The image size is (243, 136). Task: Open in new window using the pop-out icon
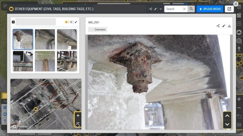[x=229, y=9]
